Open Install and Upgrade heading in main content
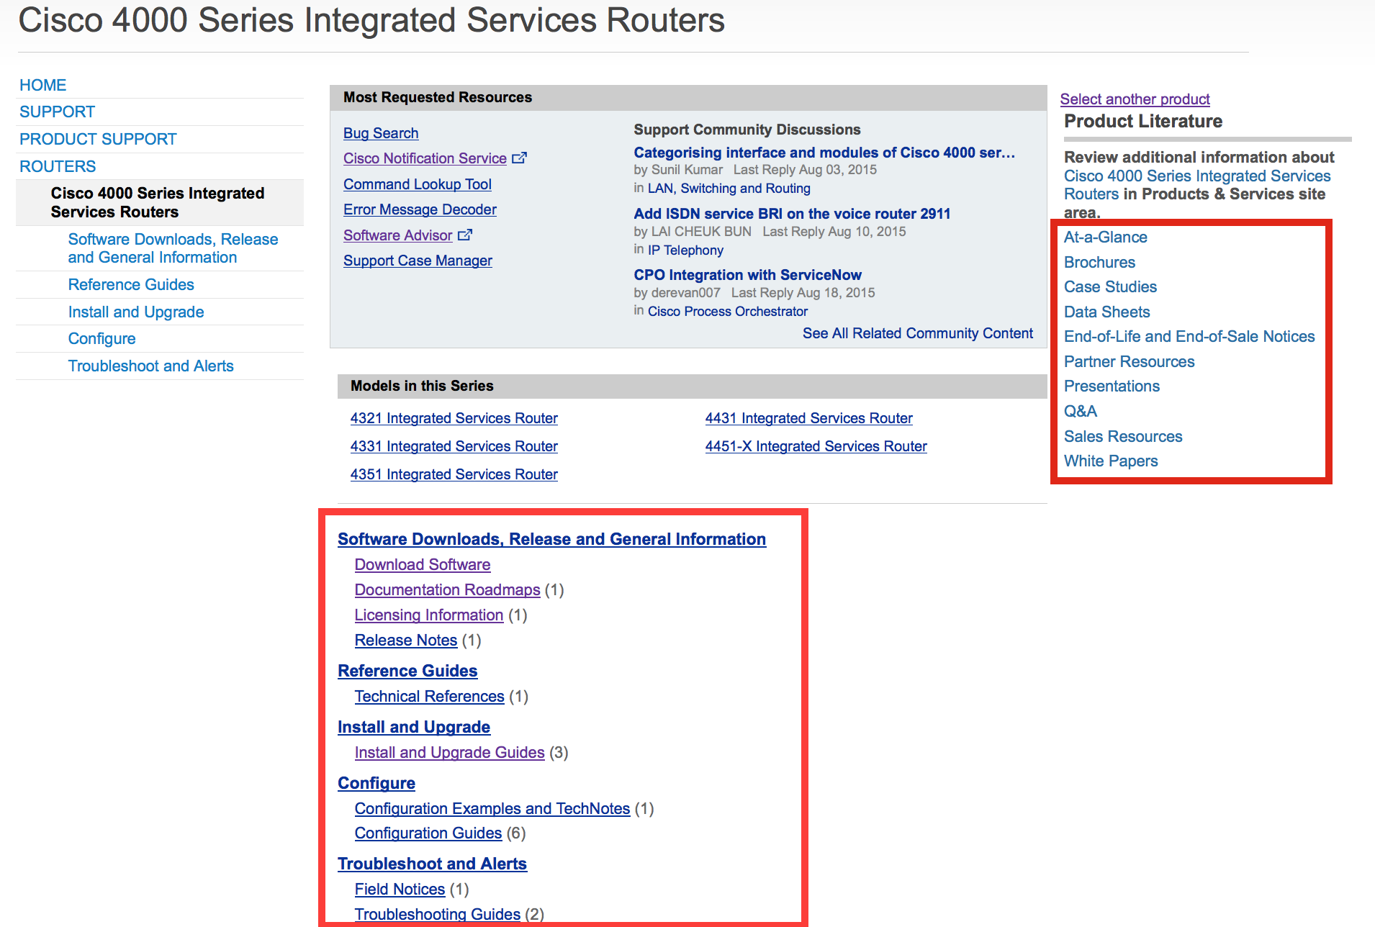Viewport: 1375px width, 927px height. [x=414, y=727]
